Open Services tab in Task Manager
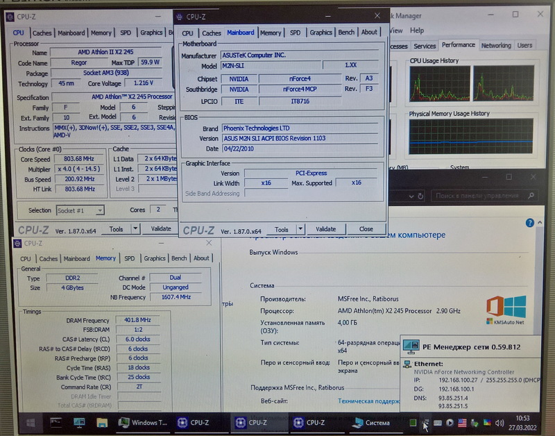 (x=425, y=46)
